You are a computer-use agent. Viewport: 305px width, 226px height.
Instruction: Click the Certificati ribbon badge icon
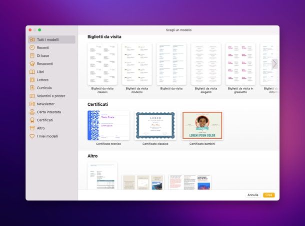point(32,120)
